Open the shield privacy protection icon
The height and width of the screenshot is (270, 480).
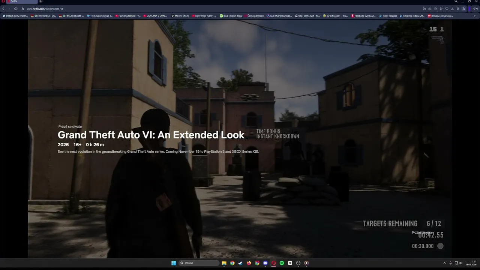pos(435,9)
